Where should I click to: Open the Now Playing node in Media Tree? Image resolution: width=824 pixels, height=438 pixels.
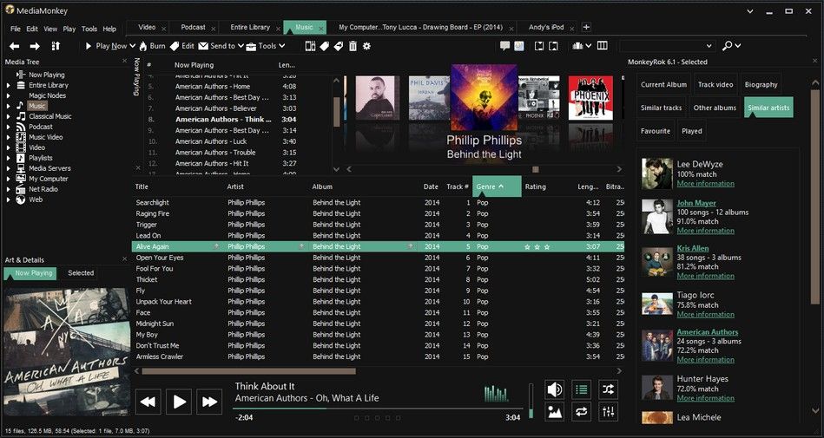[x=46, y=75]
